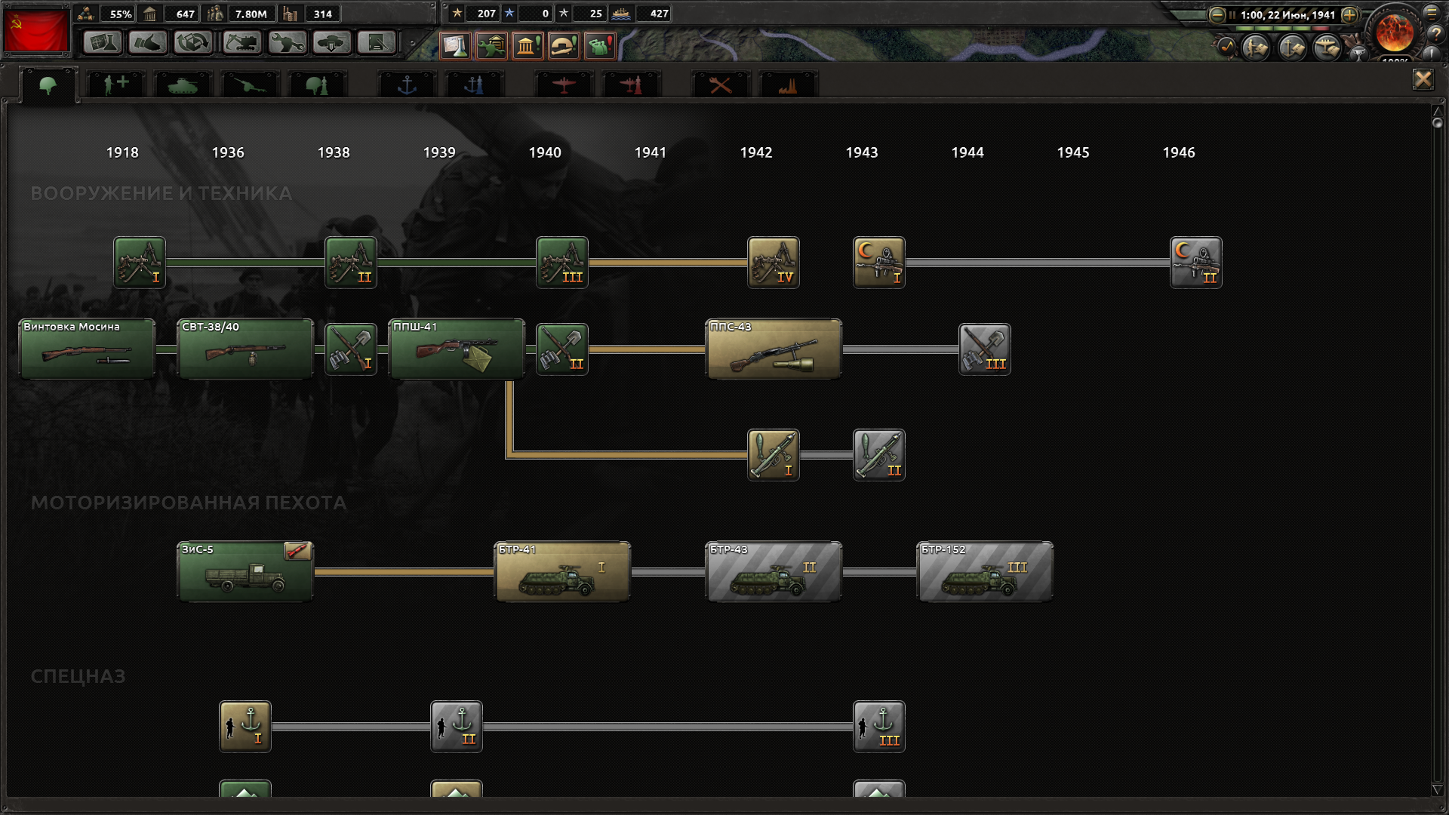This screenshot has width=1449, height=815.
Task: Switch to the artillery cannon tab
Action: pos(250,85)
